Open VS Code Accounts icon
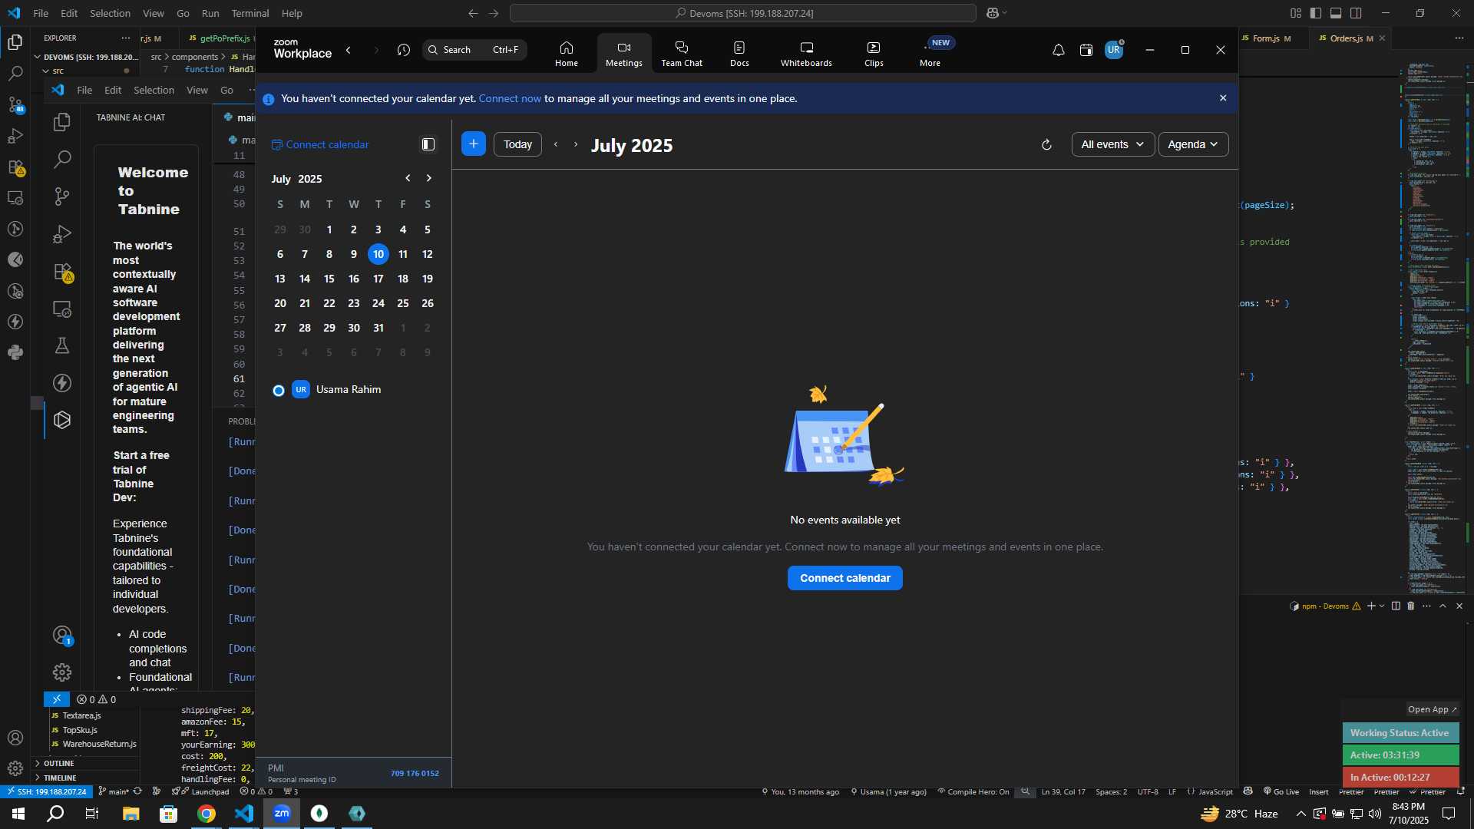1474x829 pixels. pyautogui.click(x=15, y=738)
